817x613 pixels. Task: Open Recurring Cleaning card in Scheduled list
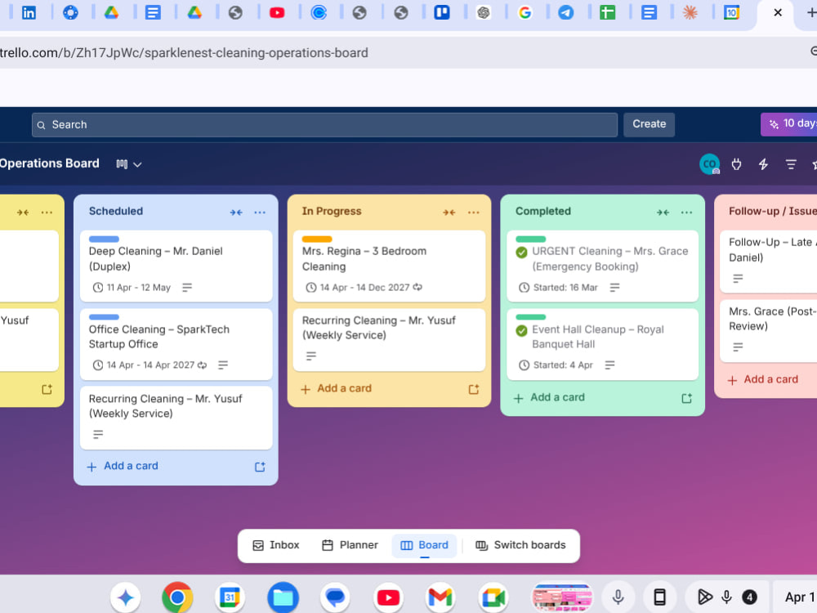176,418
